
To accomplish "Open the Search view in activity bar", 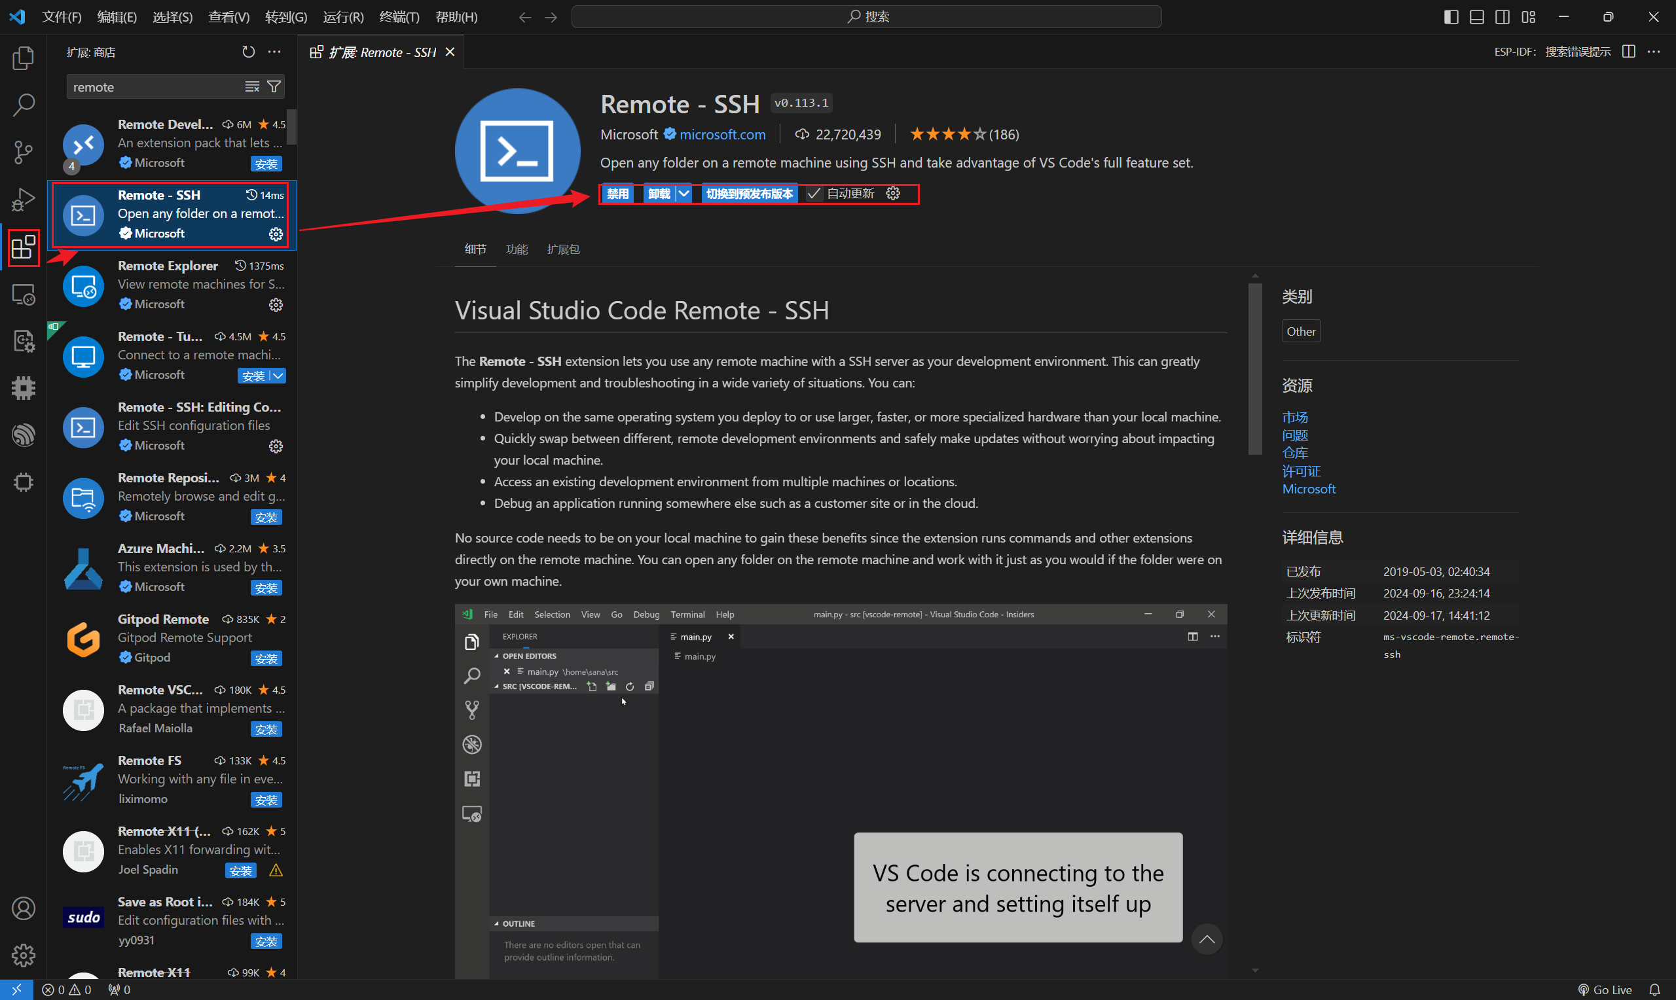I will (x=24, y=105).
